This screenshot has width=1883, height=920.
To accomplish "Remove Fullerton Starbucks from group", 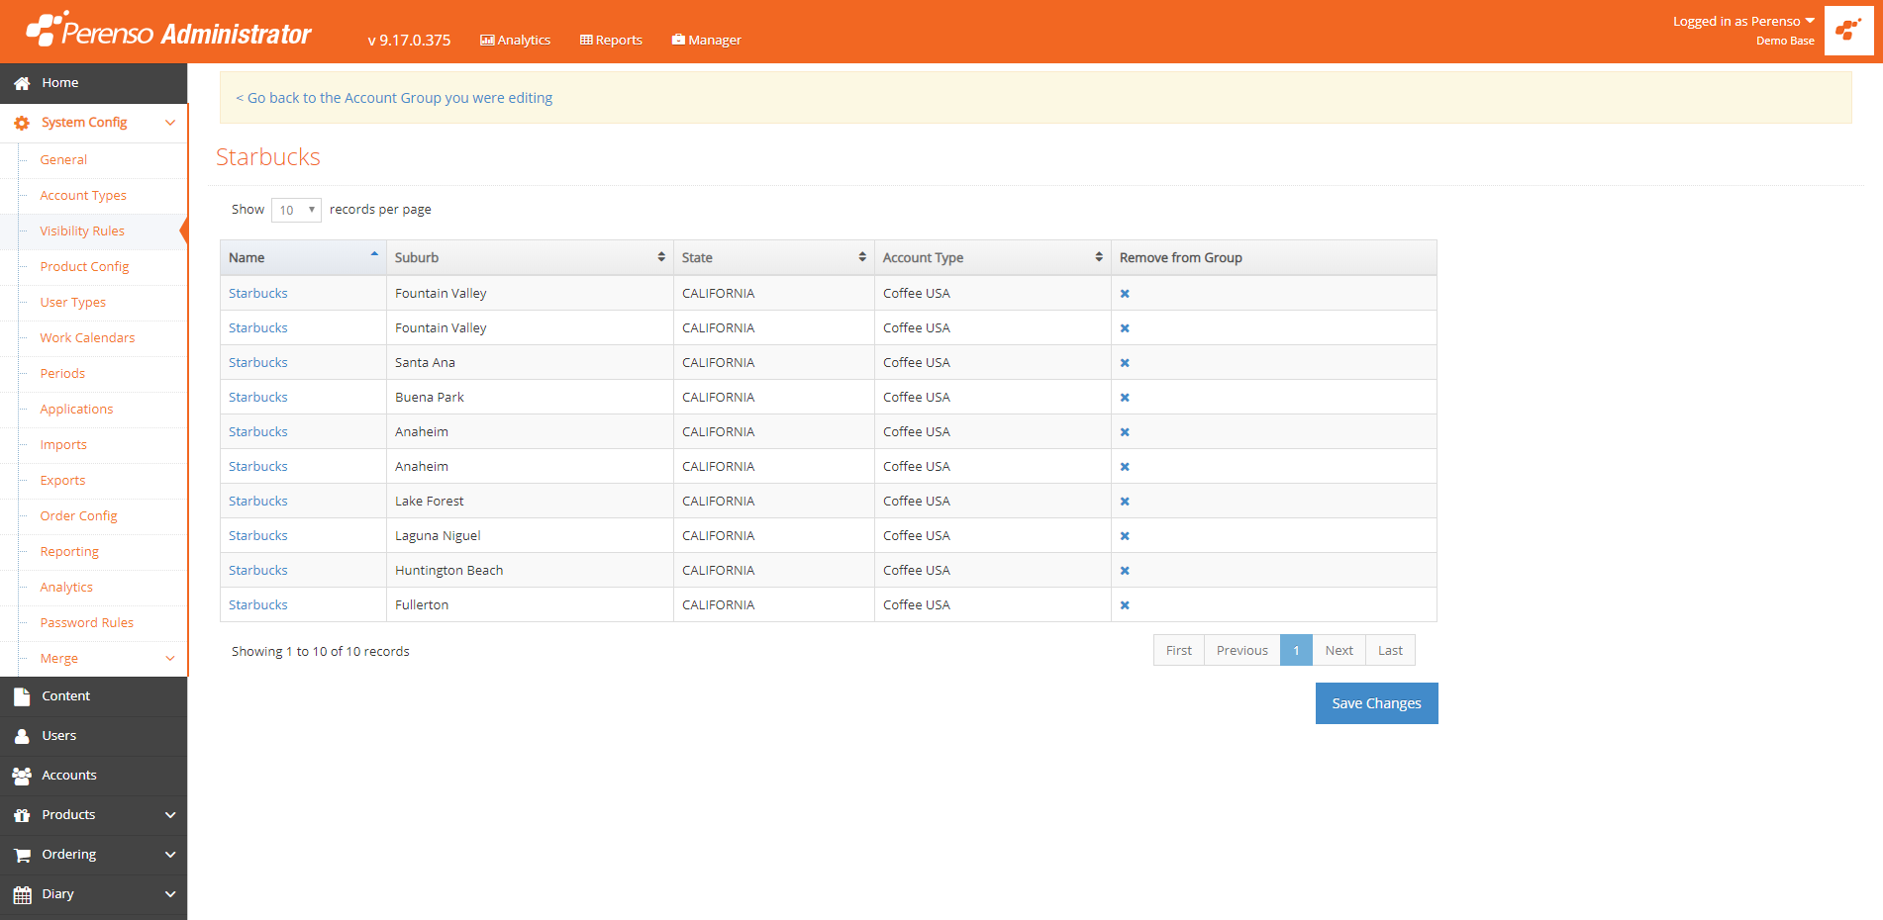I will 1125,605.
